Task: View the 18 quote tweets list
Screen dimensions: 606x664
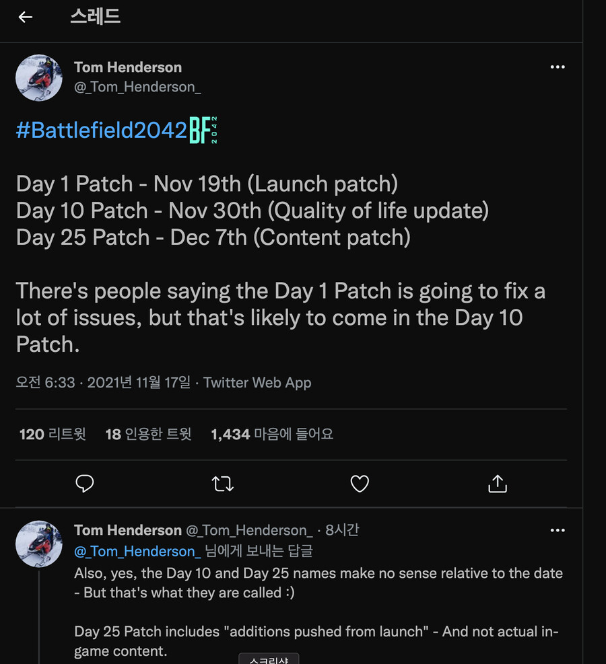Action: [x=148, y=435]
